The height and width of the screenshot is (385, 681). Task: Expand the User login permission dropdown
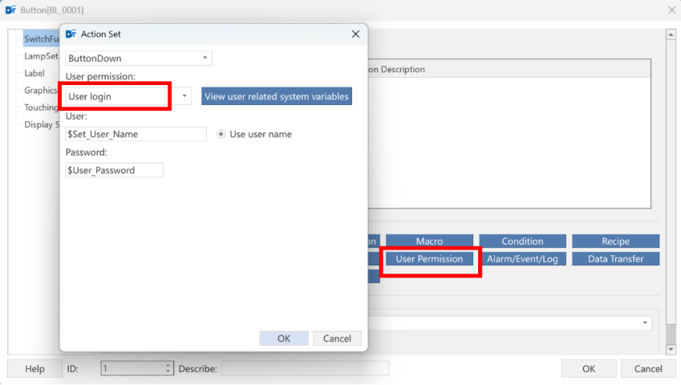(184, 96)
